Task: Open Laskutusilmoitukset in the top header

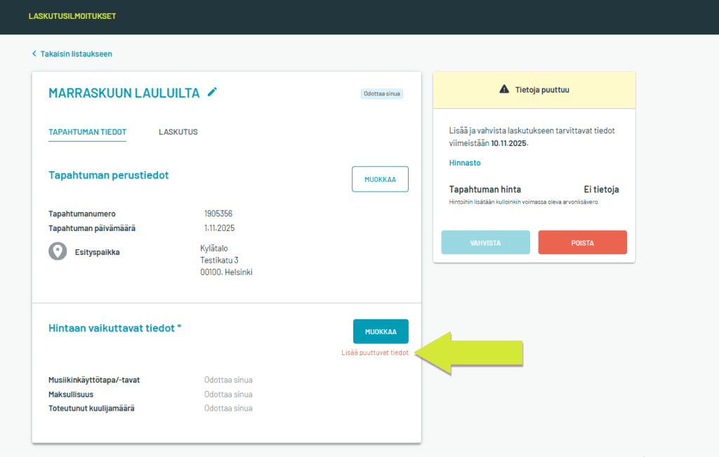Action: coord(72,16)
